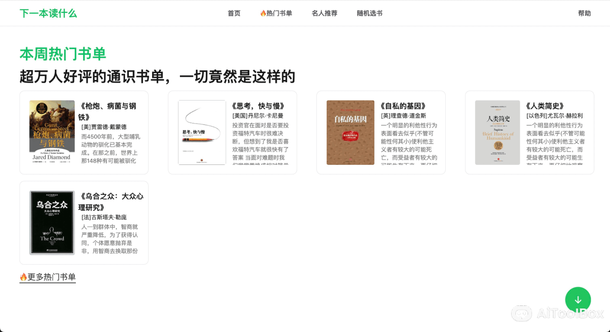
Task: Click the 《乌合之众：大众心理研究》 title
Action: point(110,201)
